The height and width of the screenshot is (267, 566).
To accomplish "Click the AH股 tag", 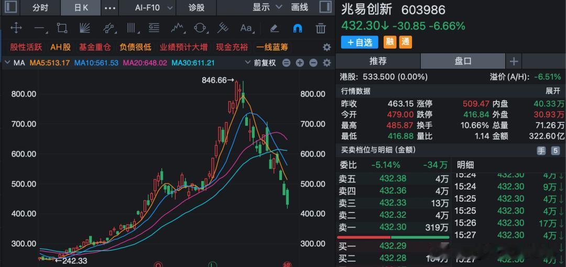I will [61, 47].
